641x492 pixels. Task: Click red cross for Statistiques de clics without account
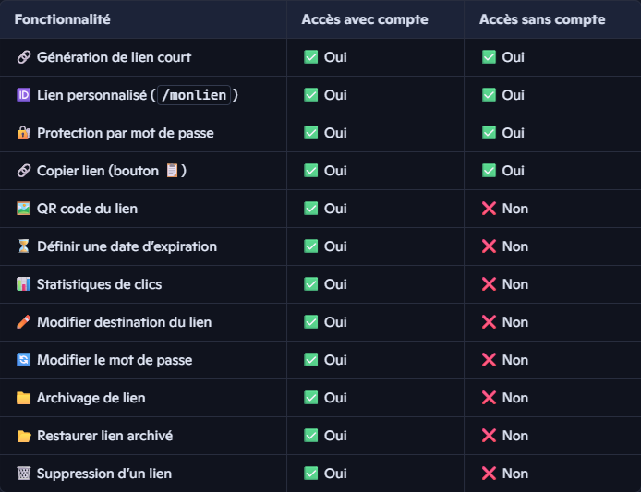(490, 284)
